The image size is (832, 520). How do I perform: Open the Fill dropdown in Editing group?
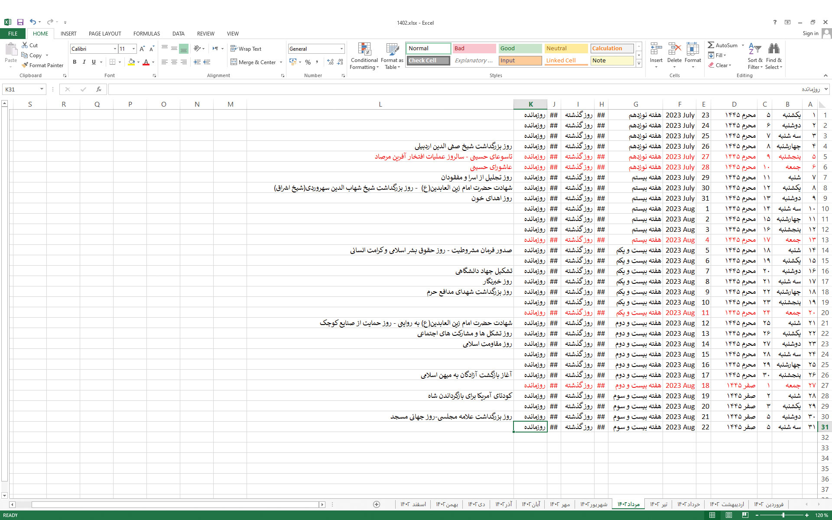pos(717,55)
